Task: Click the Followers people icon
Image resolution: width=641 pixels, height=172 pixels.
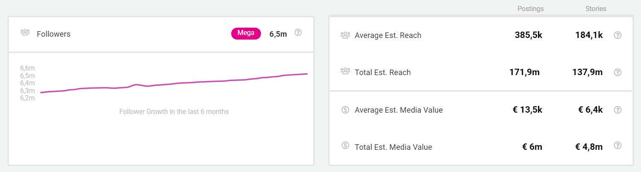Action: 25,32
